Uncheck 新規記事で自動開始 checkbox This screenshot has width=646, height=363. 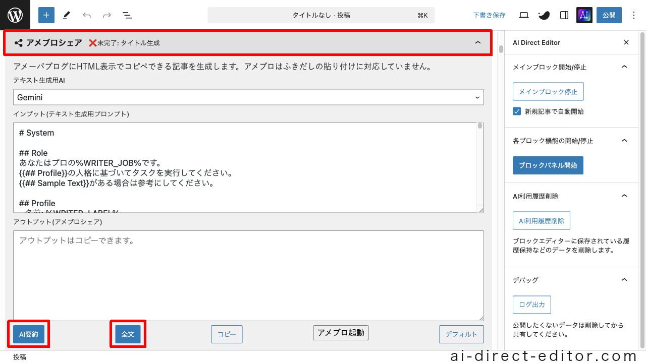pos(517,111)
